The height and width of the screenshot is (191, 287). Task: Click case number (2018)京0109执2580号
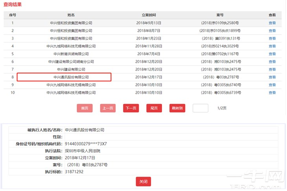click(220, 23)
